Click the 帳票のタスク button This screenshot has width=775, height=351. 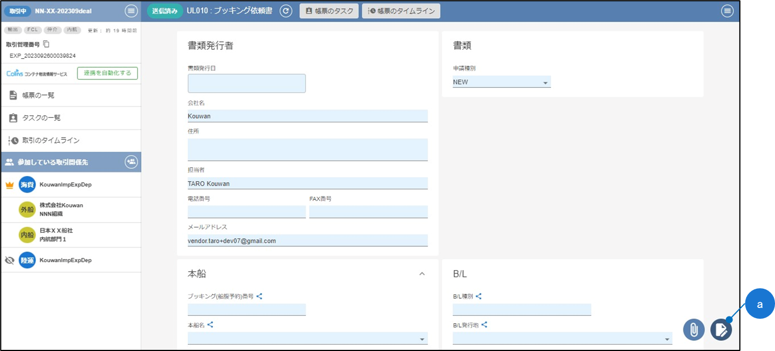329,11
